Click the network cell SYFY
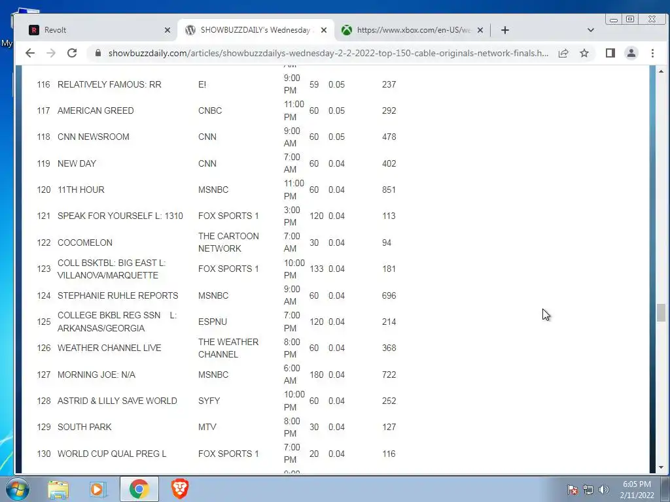This screenshot has width=670, height=502. pos(209,401)
